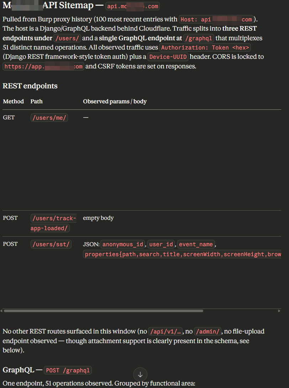
Task: Click the POST /graphql code in heading
Action: [68, 371]
